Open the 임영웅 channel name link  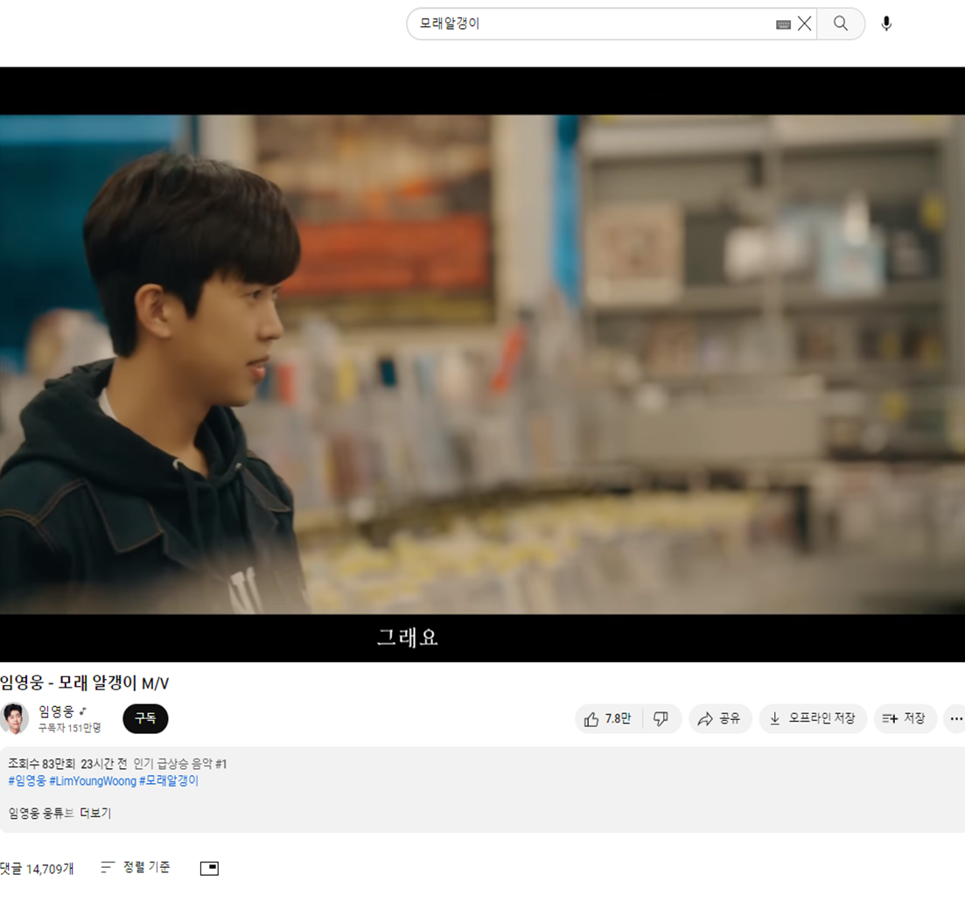click(x=56, y=711)
